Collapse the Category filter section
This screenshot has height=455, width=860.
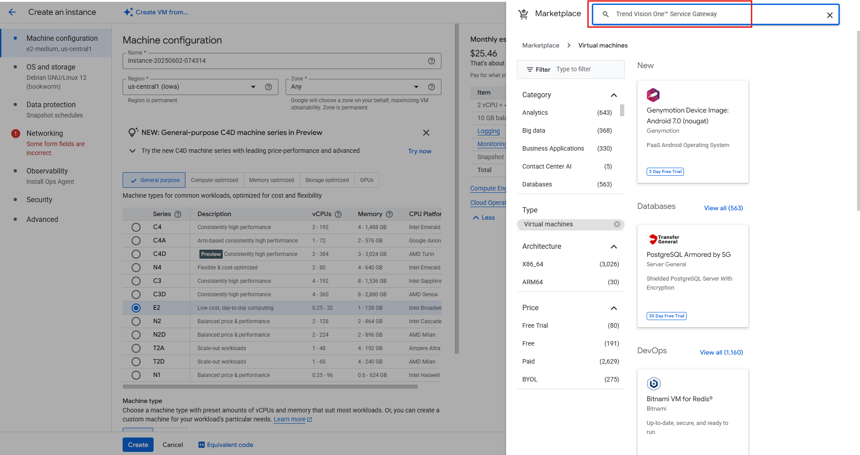613,95
